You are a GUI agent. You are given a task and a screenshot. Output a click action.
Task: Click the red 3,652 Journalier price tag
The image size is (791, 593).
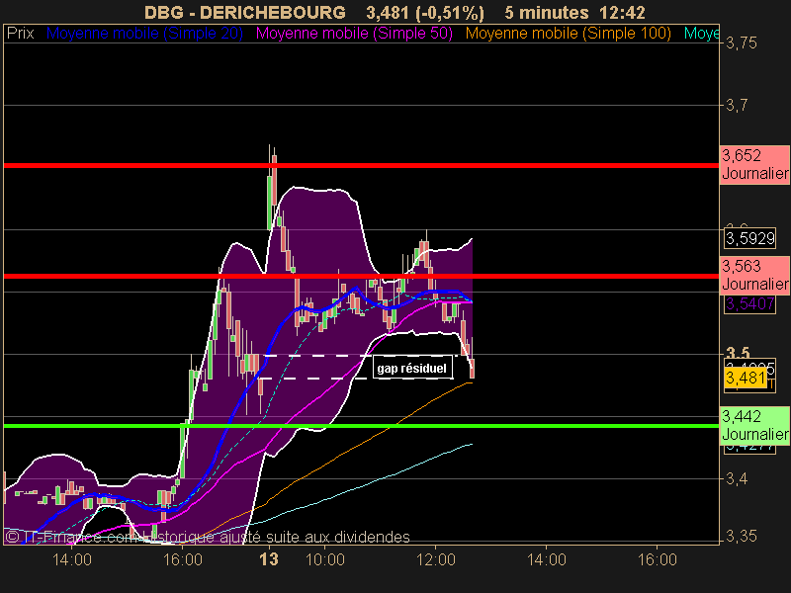point(754,164)
